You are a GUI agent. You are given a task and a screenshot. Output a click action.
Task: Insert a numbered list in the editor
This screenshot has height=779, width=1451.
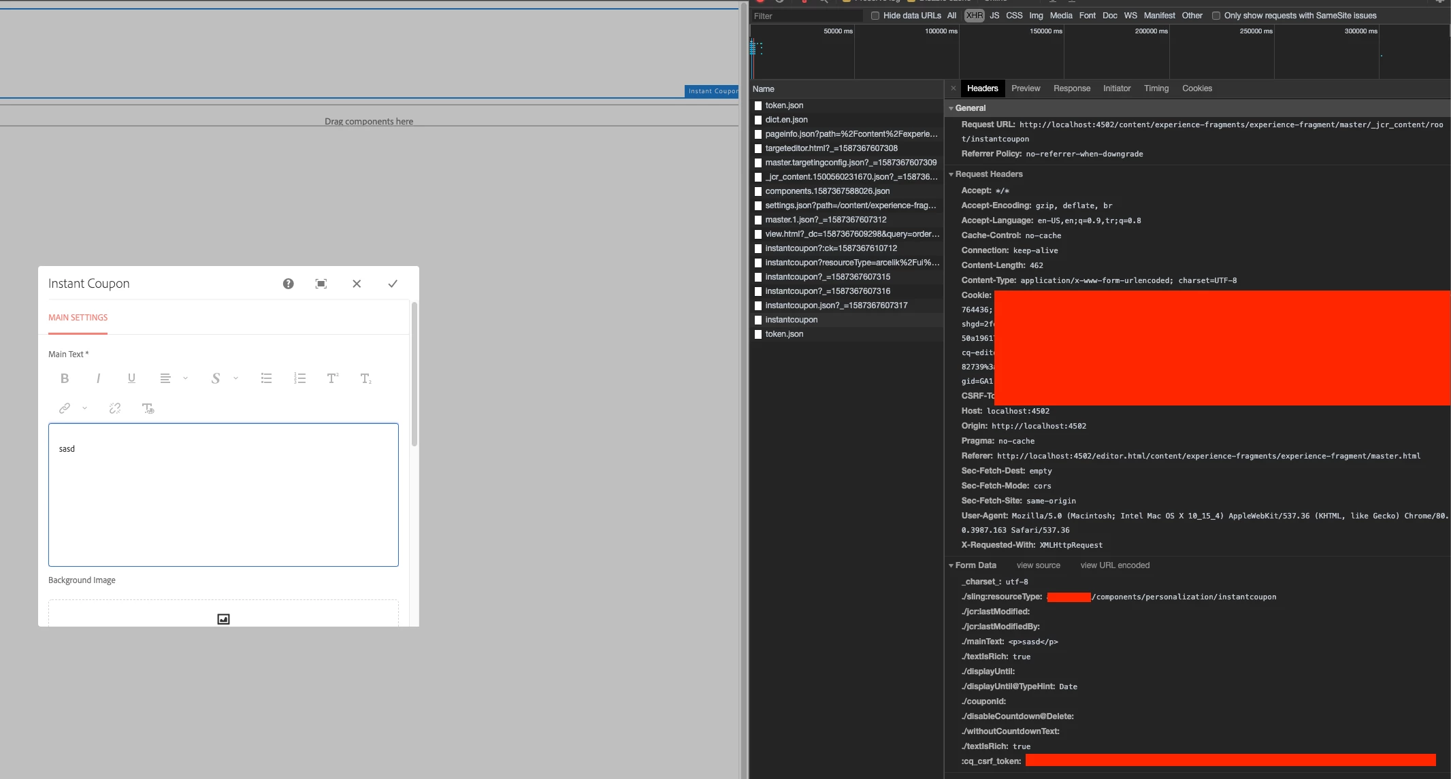(299, 378)
